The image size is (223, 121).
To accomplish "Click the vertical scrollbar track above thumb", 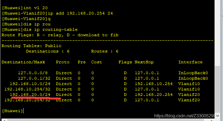I will pyautogui.click(x=217, y=32).
